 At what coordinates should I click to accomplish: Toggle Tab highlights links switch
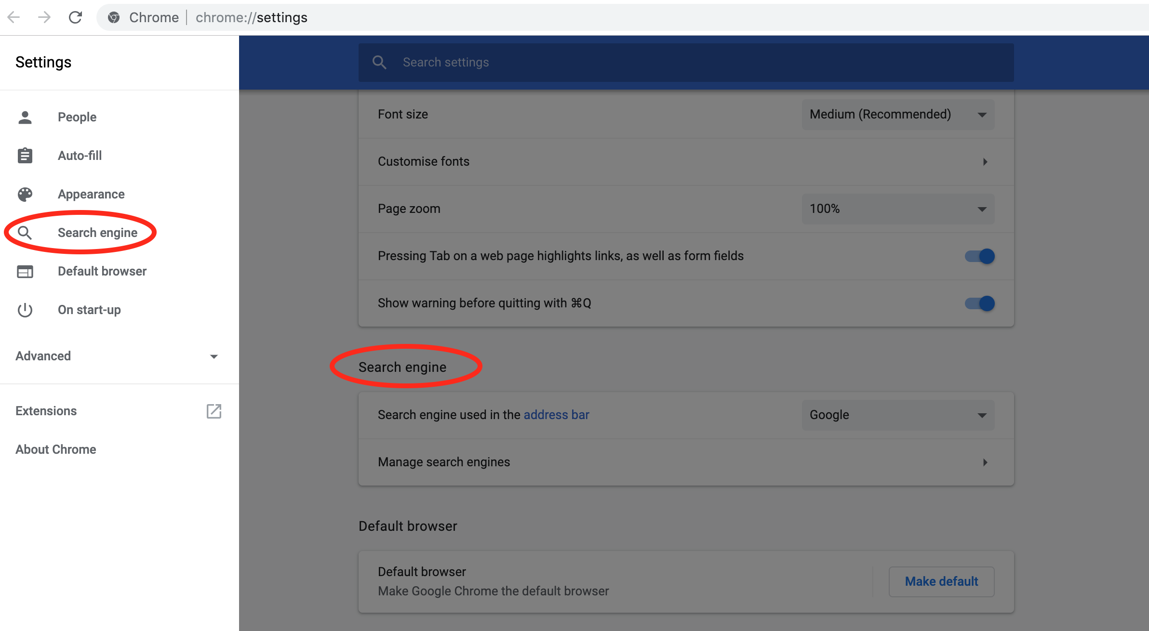coord(979,256)
